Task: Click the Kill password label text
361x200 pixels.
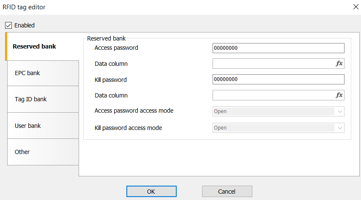Action: (x=110, y=80)
